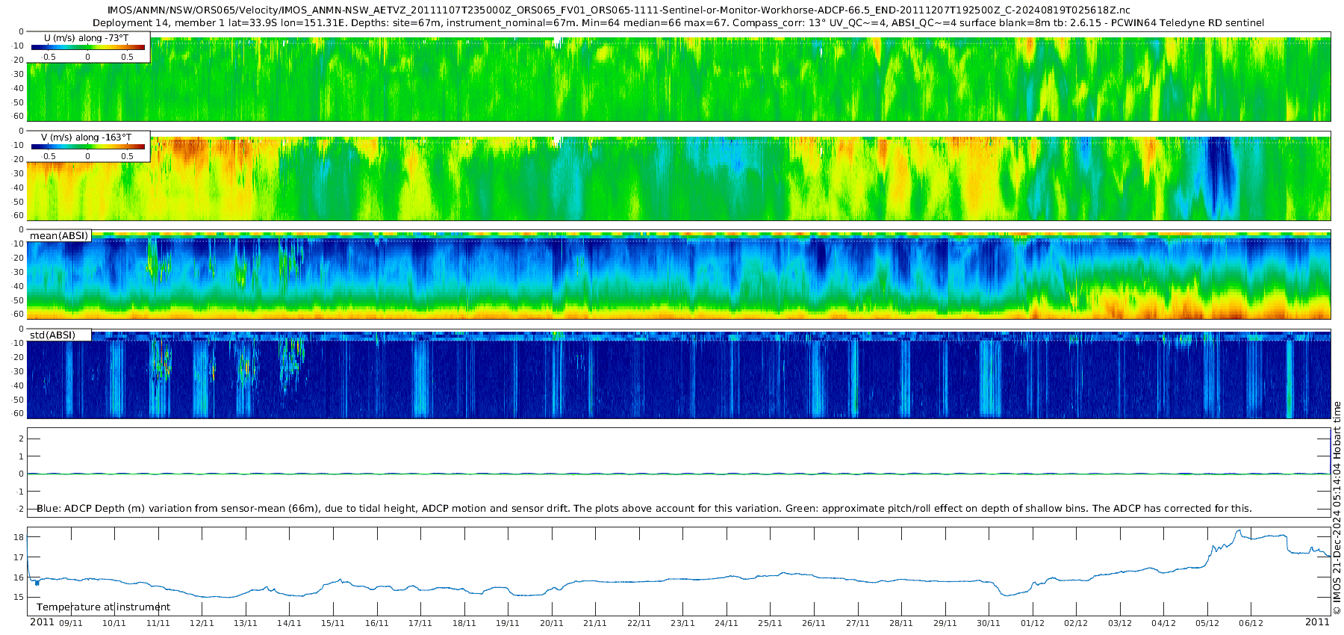Click the 15/11 date tick label

tap(333, 623)
